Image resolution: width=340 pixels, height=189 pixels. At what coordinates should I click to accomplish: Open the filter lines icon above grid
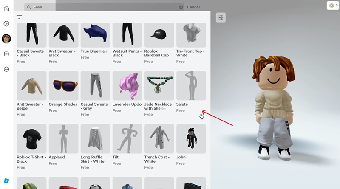click(19, 17)
